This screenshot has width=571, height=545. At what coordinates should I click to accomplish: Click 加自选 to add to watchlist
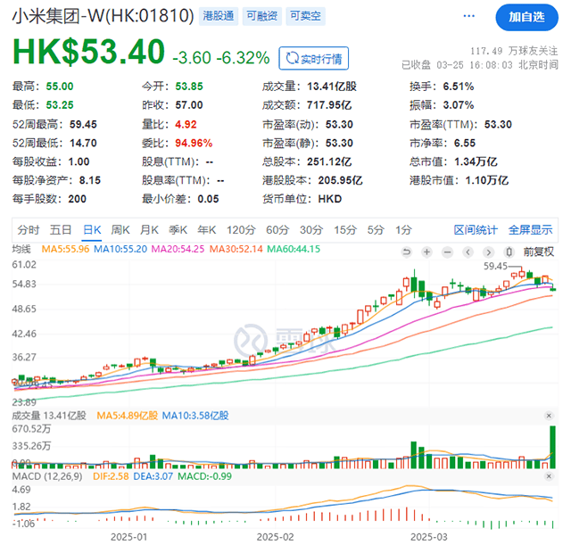[x=526, y=17]
